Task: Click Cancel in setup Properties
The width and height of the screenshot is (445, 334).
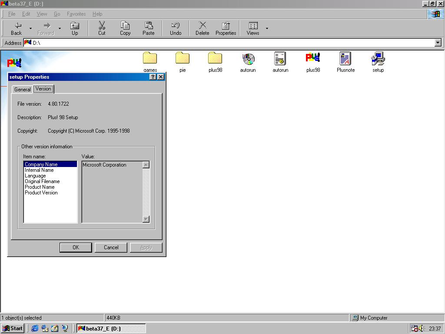Action: coord(111,247)
